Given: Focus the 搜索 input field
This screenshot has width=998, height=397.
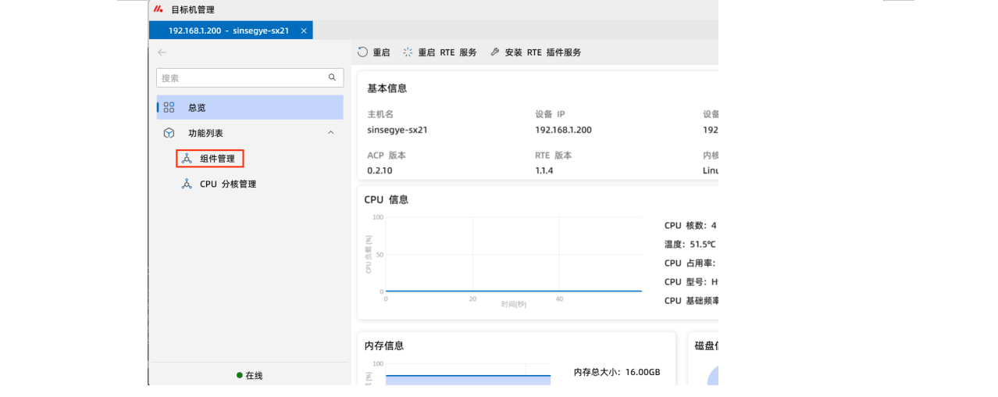Looking at the screenshot, I should (x=242, y=78).
